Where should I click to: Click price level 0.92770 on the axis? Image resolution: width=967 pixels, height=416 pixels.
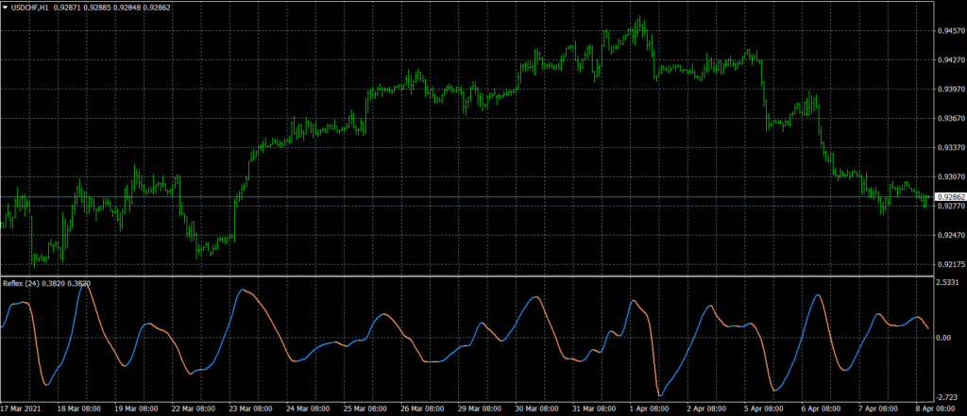950,207
